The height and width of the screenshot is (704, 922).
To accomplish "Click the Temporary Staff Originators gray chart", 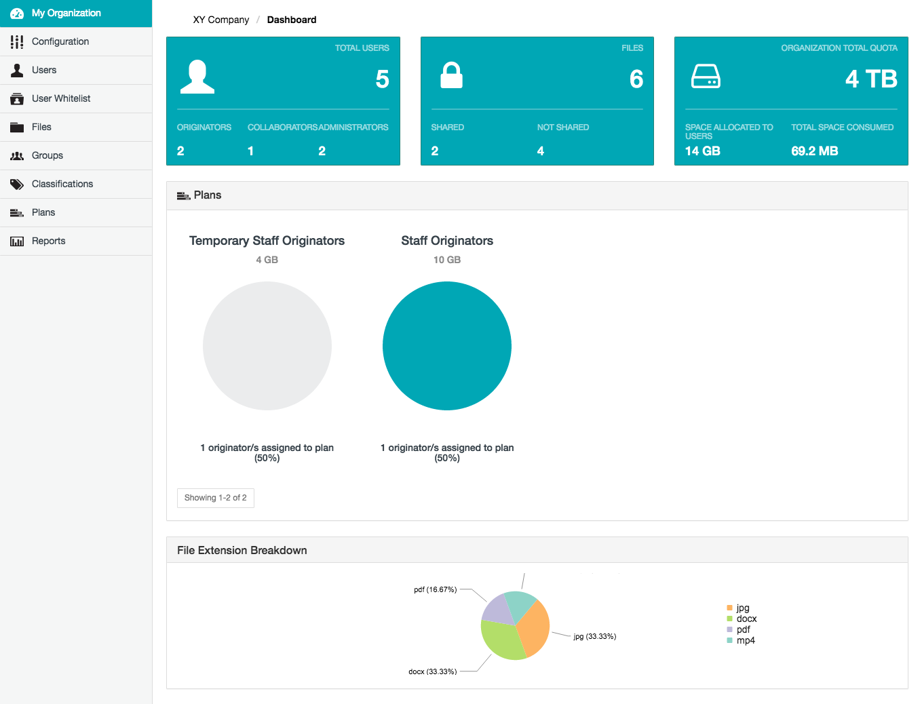I will [267, 346].
